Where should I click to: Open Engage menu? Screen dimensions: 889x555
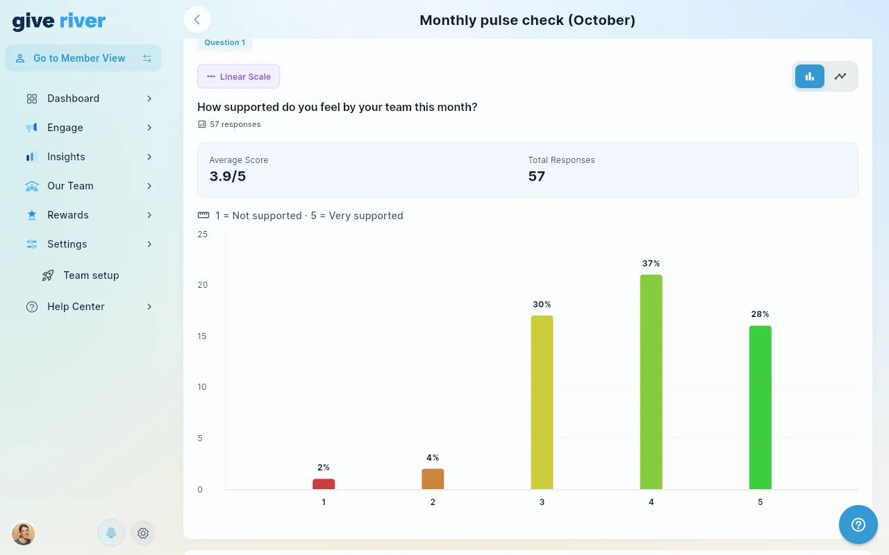(89, 128)
